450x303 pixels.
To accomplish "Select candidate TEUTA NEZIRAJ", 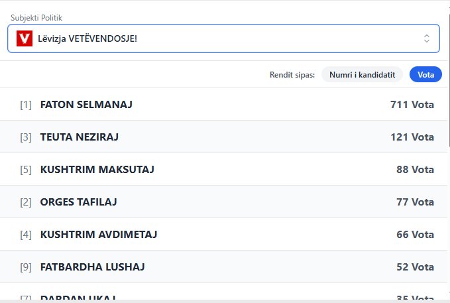I will pos(80,137).
